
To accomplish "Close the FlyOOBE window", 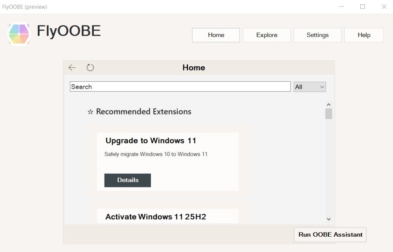I will 384,7.
